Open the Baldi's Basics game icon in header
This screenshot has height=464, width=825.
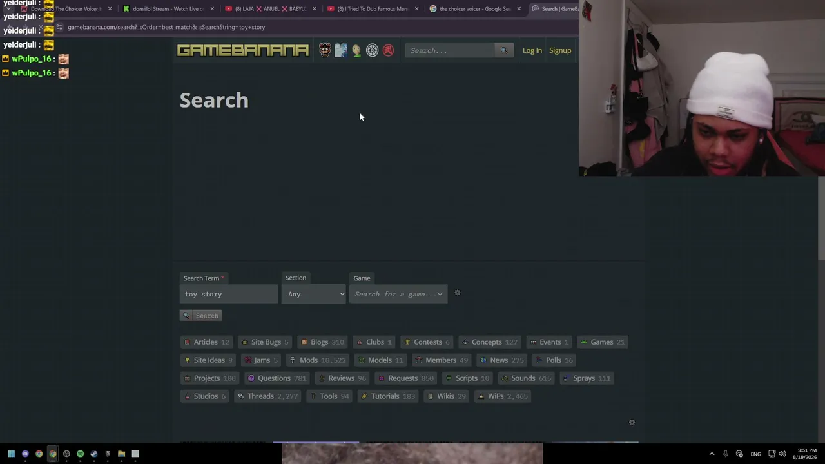tap(356, 50)
